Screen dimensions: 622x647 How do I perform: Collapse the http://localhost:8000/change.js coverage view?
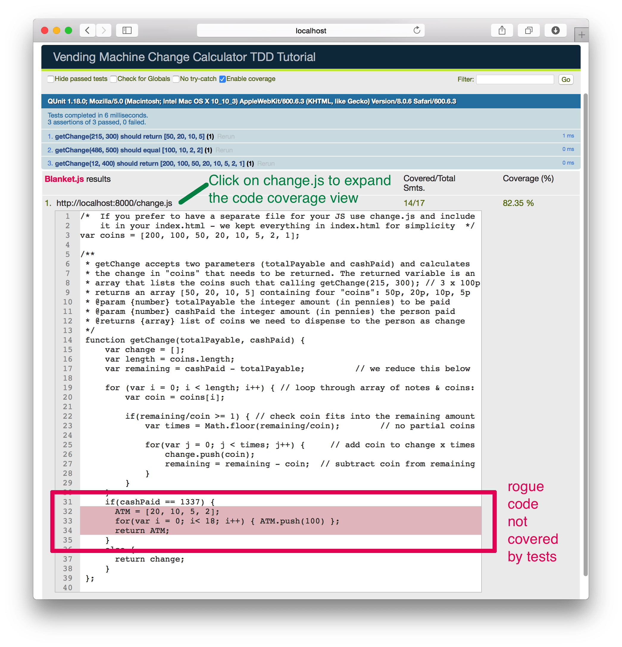114,203
